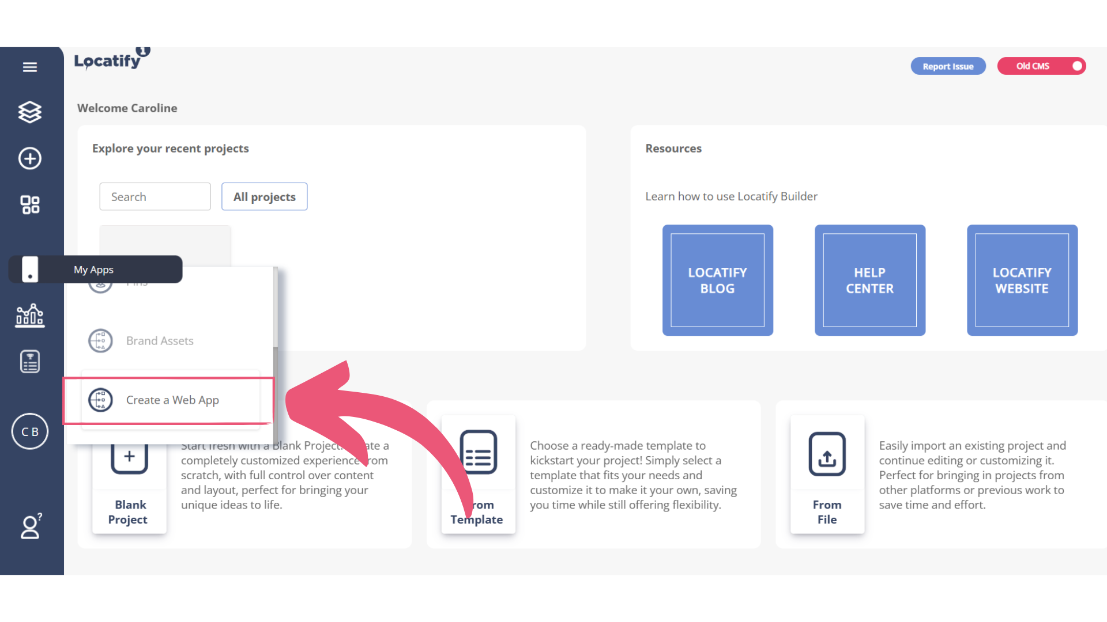Viewport: 1107px width, 622px height.
Task: Open the All projects filter
Action: (x=265, y=197)
